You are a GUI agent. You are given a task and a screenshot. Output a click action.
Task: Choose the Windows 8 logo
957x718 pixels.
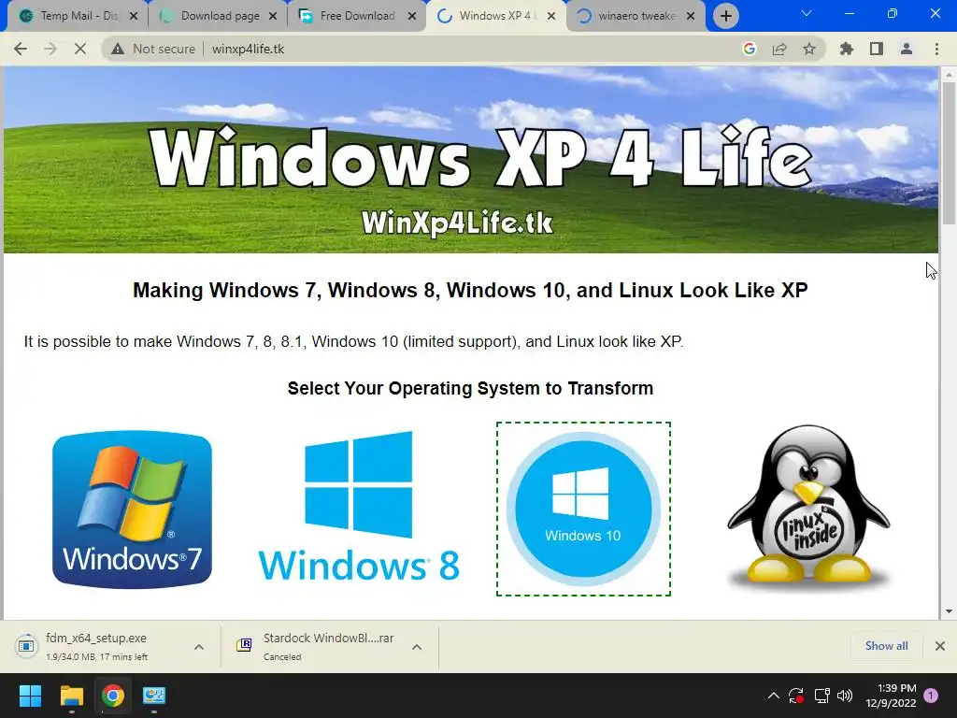359,507
